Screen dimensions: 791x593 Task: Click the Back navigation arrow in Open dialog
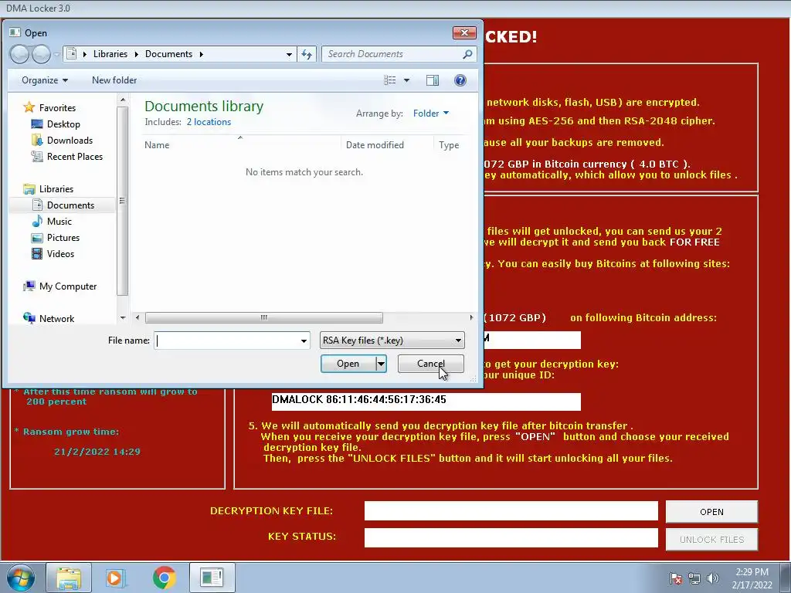19,54
